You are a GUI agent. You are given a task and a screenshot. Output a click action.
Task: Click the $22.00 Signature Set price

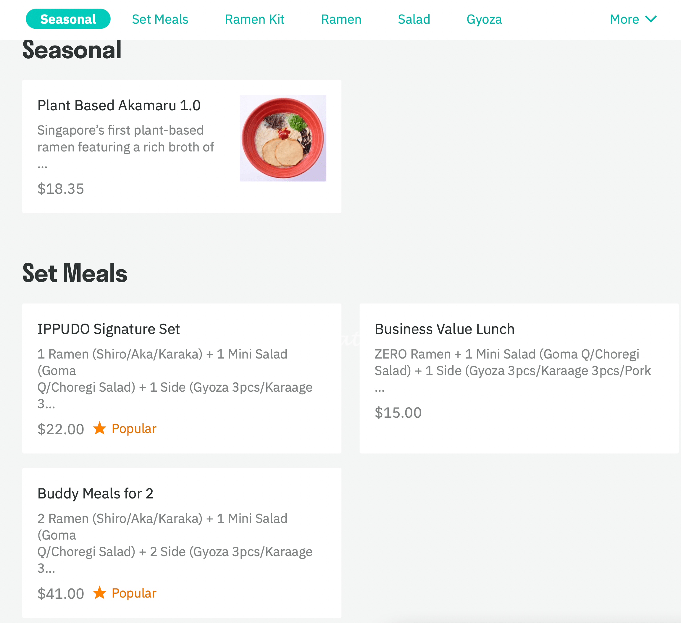pos(61,429)
